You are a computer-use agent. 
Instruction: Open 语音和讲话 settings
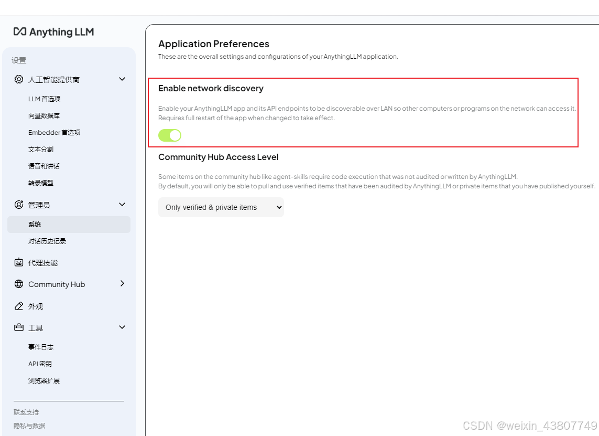coord(44,166)
